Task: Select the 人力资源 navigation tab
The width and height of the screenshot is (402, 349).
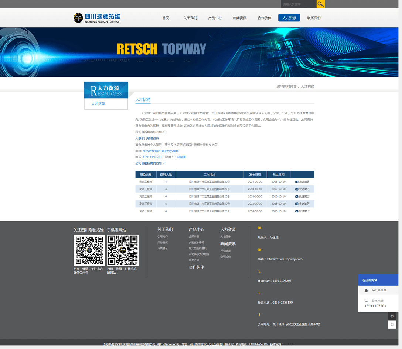Action: (x=289, y=18)
